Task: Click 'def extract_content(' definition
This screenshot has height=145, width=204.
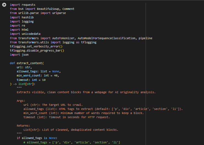Action: coord(27,63)
